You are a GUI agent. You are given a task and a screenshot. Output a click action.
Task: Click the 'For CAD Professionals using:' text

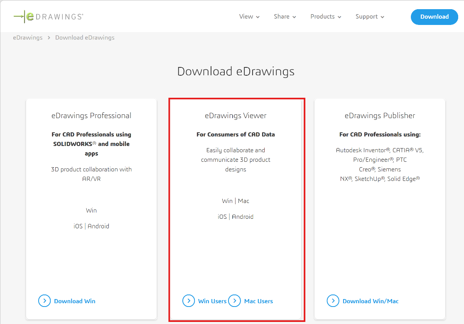[380, 134]
